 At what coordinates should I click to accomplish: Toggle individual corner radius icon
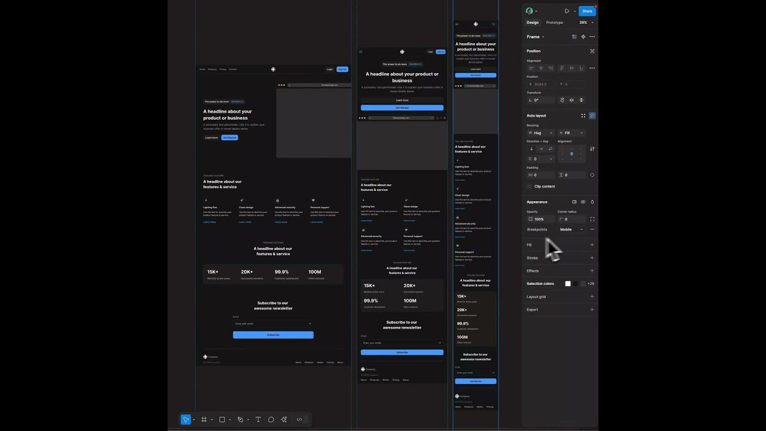point(592,219)
